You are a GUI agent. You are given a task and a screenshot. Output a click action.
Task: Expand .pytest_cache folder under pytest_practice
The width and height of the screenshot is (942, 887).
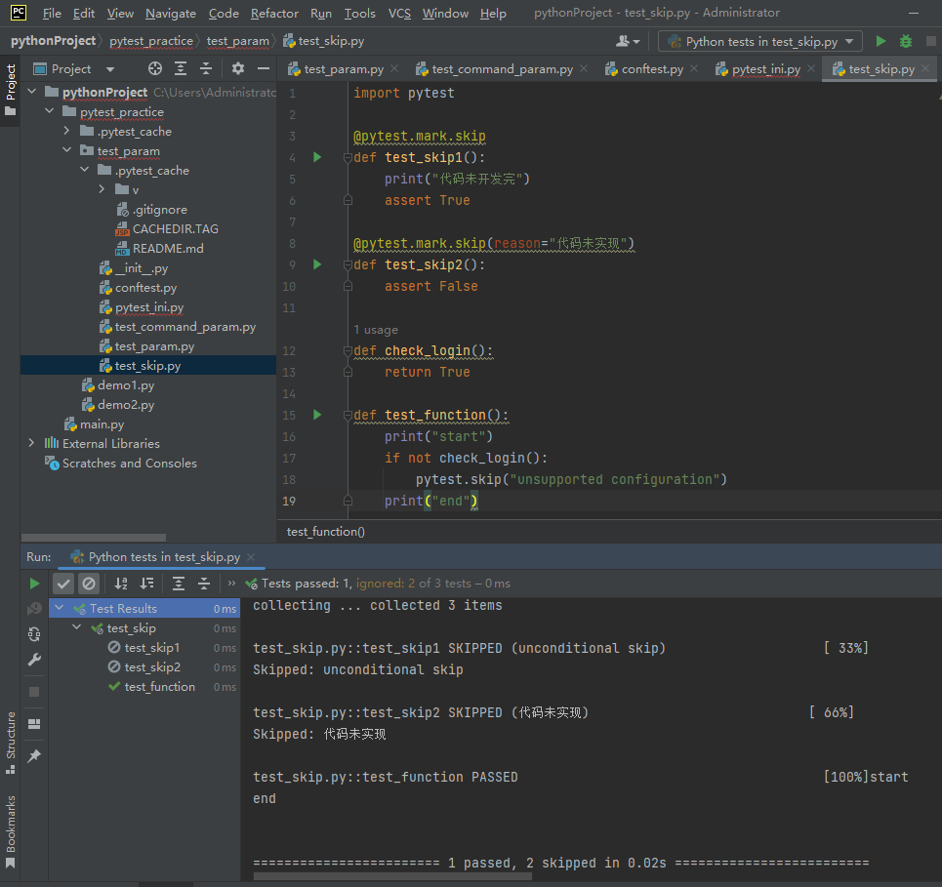[66, 131]
